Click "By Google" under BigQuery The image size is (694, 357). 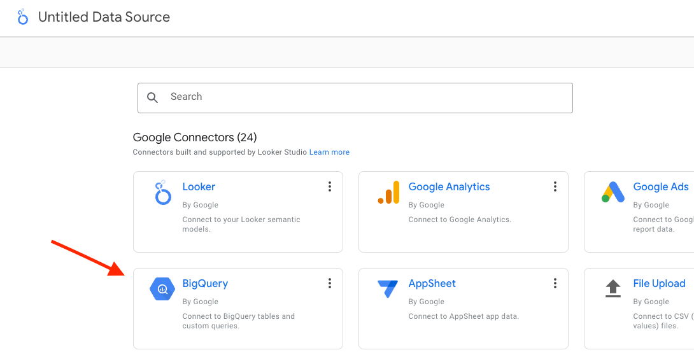point(200,302)
